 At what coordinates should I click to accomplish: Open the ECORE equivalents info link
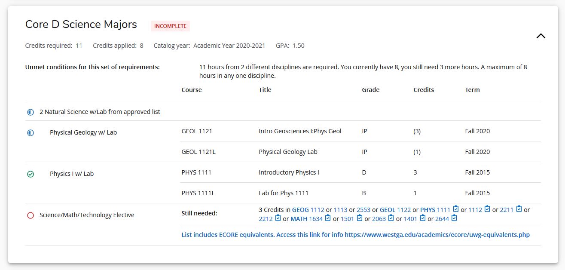[x=355, y=235]
